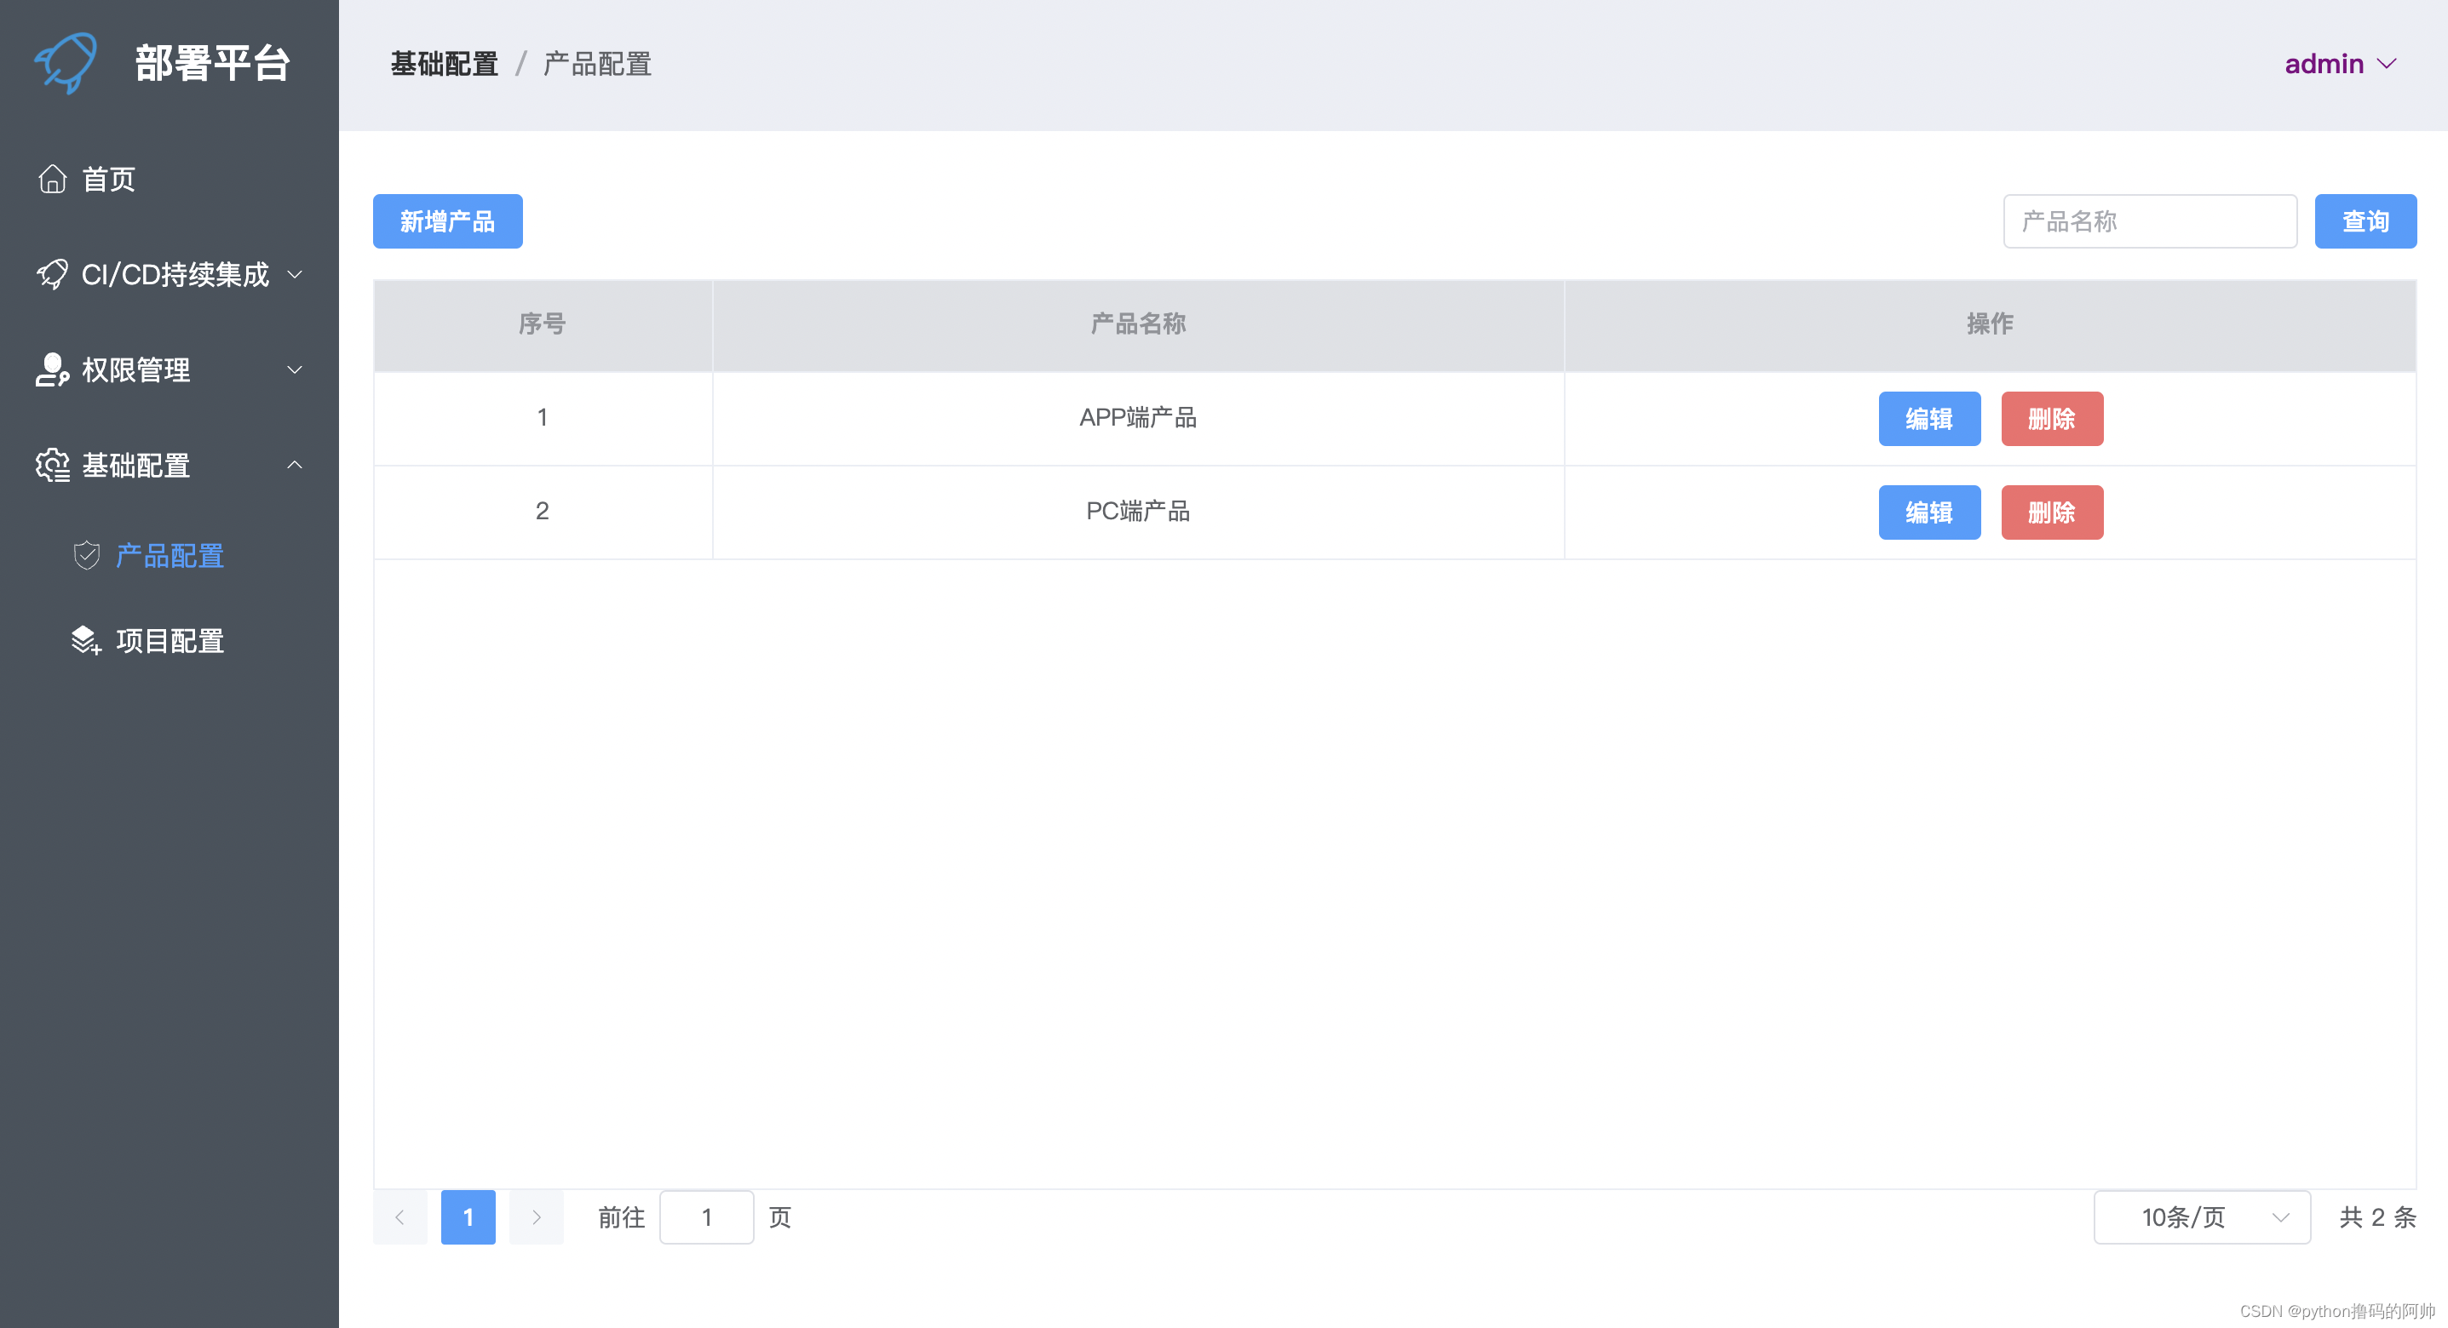Click the layers icon beside 项目配置
2448x1328 pixels.
[x=87, y=640]
